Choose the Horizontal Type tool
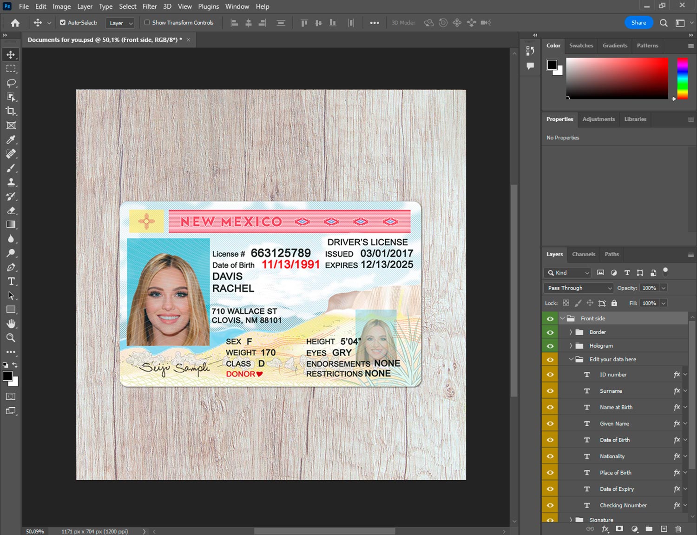The image size is (697, 535). point(11,281)
